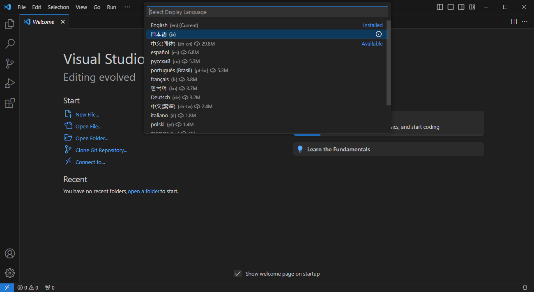The image size is (534, 292).
Task: Click the remote connection indicator
Action: pyautogui.click(x=7, y=287)
